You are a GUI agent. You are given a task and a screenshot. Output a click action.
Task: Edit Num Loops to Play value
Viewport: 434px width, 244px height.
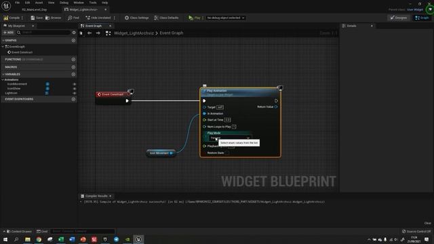click(x=234, y=127)
